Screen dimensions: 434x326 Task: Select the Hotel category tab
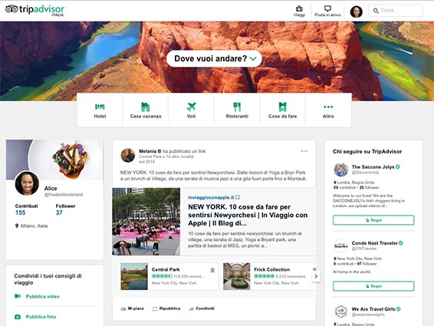[100, 110]
